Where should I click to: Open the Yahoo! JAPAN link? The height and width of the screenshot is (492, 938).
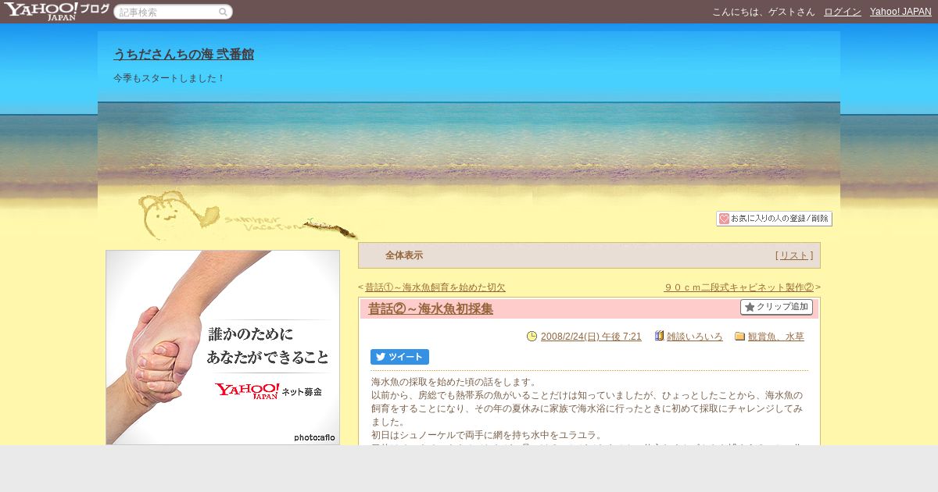click(900, 12)
